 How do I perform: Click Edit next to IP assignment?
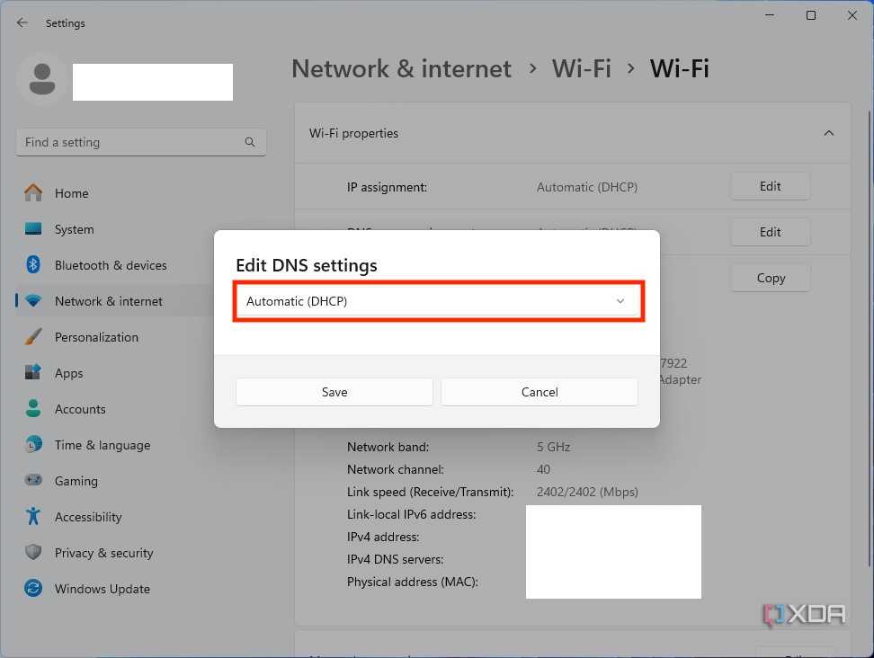tap(771, 186)
